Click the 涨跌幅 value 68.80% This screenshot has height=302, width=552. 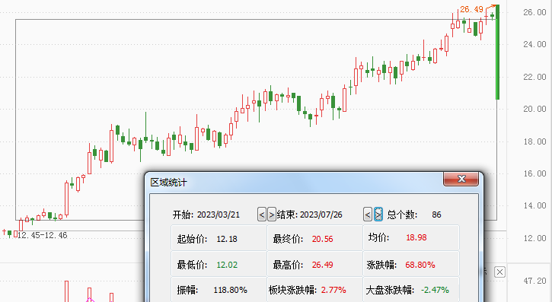(420, 265)
